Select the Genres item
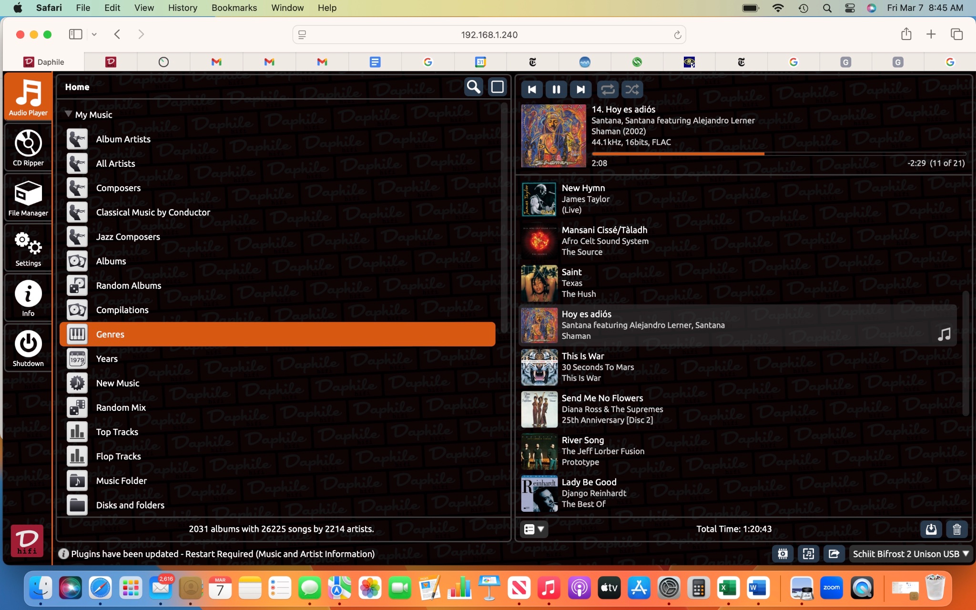Viewport: 976px width, 610px height. [x=277, y=334]
